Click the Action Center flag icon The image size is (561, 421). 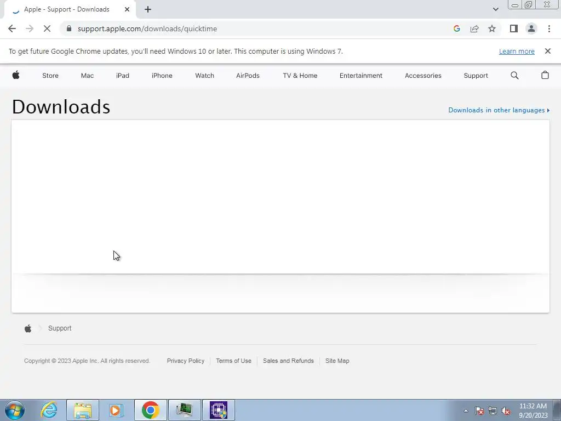tap(479, 411)
